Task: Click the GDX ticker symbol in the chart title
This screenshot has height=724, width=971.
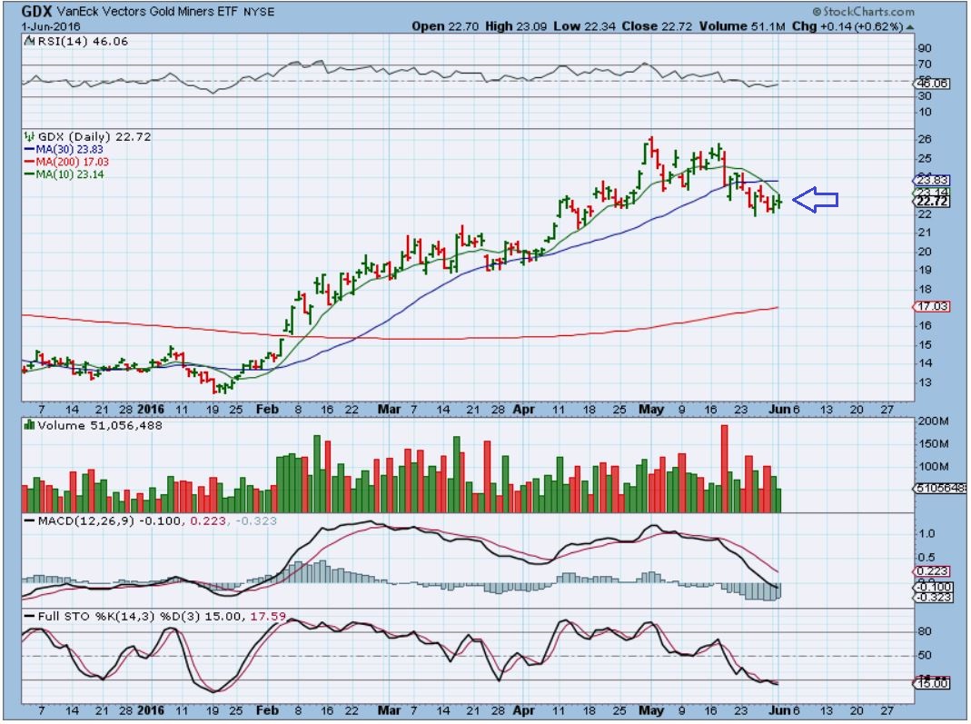Action: click(x=36, y=11)
